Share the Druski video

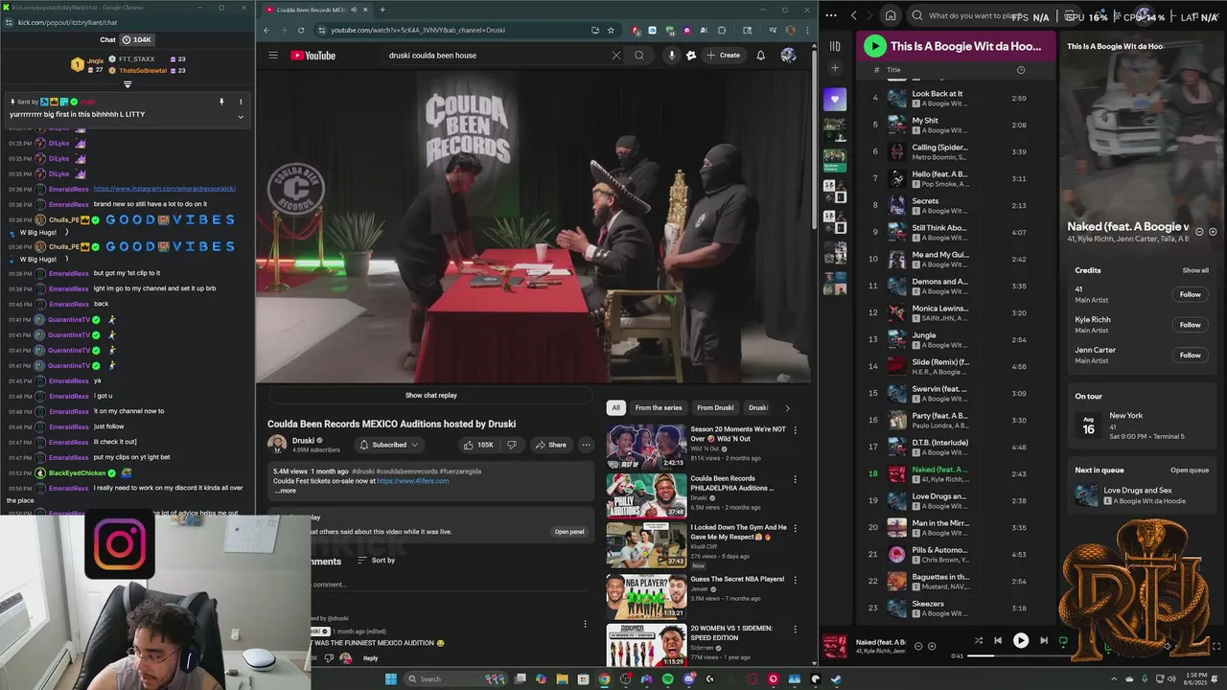click(x=551, y=445)
